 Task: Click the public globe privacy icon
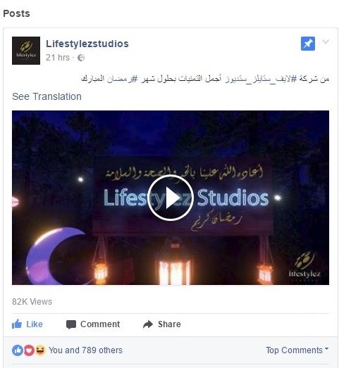point(81,58)
